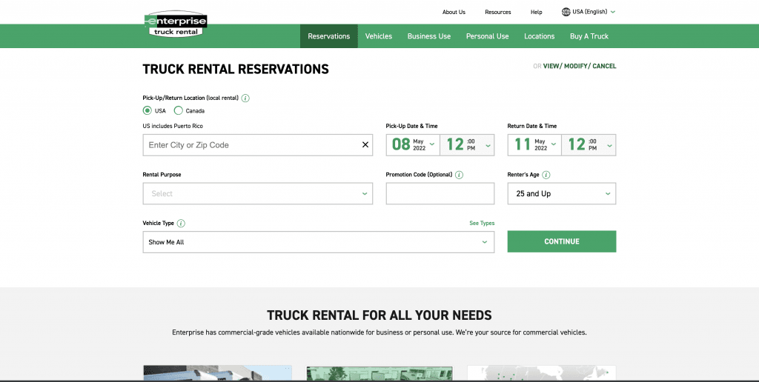The height and width of the screenshot is (382, 759).
Task: Select the Canada radio button
Action: point(178,111)
